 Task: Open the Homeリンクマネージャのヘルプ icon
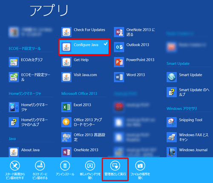(14, 122)
